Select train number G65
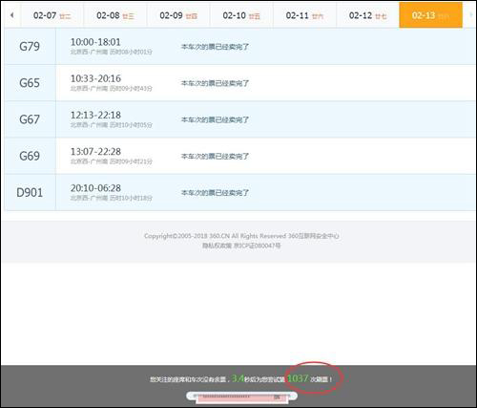477x408 pixels. tap(30, 83)
